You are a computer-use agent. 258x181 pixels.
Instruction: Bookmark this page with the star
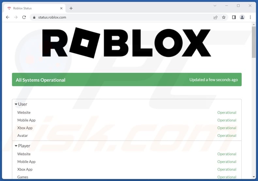click(x=224, y=17)
